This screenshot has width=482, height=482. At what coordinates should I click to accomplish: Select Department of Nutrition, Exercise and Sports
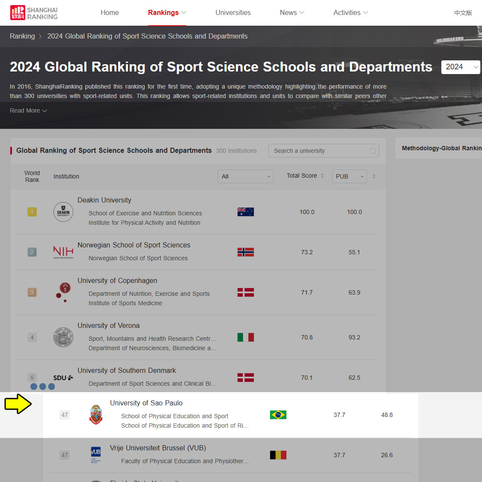tap(149, 294)
